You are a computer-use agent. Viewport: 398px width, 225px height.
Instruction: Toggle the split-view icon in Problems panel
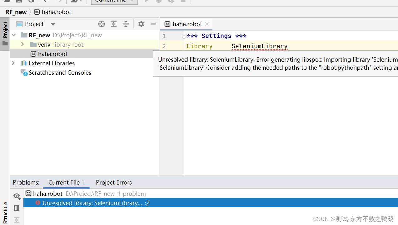[17, 208]
